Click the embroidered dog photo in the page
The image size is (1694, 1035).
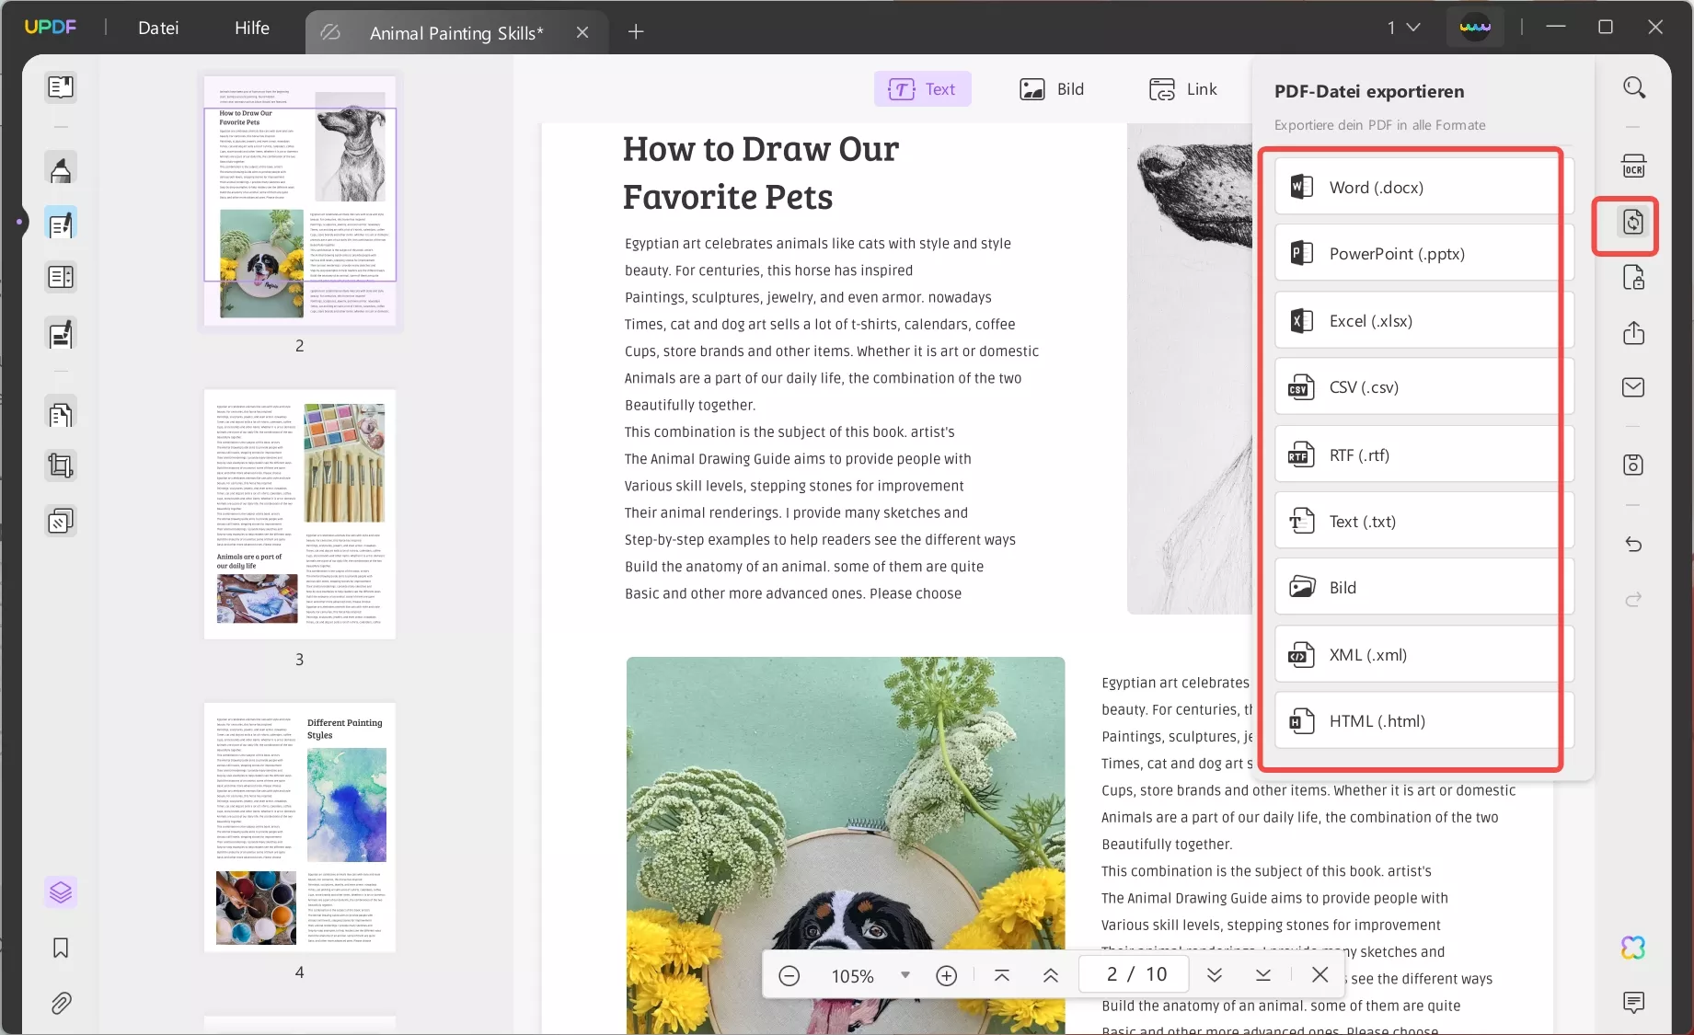click(x=846, y=845)
